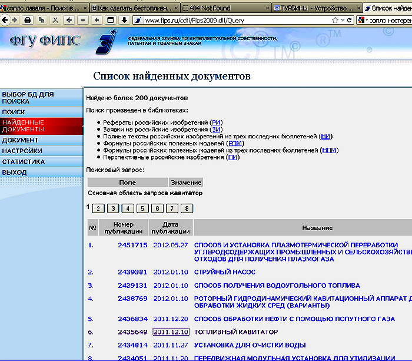Open the 'РИ' library link
Image resolution: width=412 pixels, height=361 pixels.
(x=216, y=122)
